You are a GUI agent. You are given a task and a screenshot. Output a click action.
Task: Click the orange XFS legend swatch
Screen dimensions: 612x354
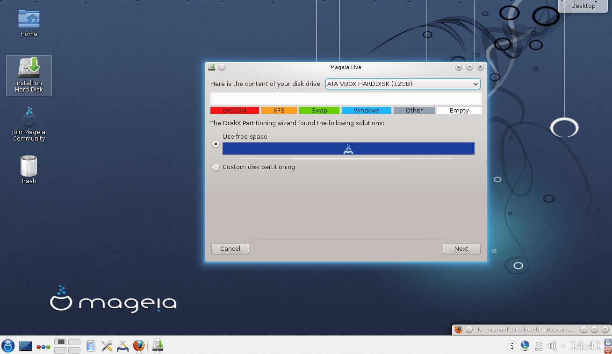[x=279, y=111]
